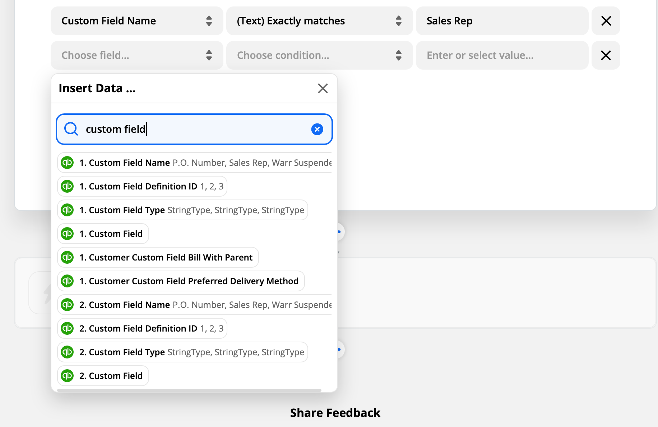Viewport: 658px width, 427px height.
Task: Remove the empty filter row
Action: pos(606,55)
